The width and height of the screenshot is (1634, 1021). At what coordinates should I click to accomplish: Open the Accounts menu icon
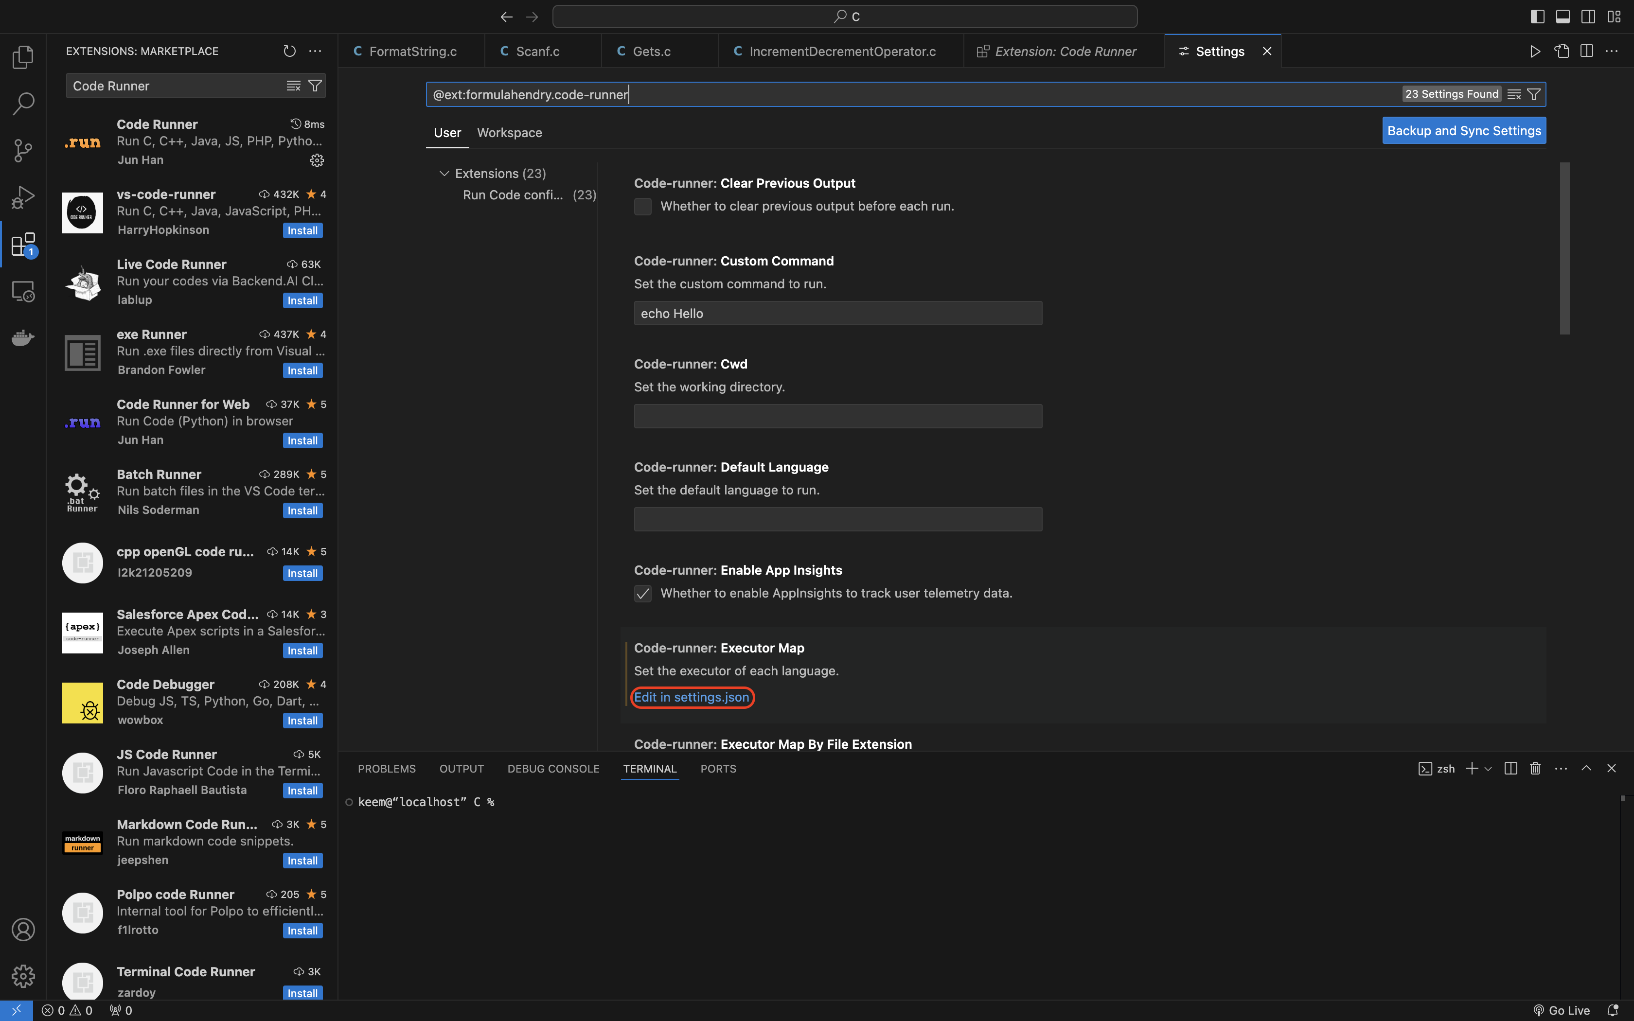(23, 930)
